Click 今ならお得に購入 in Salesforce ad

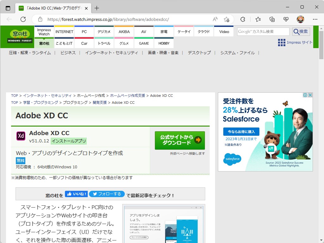241,132
